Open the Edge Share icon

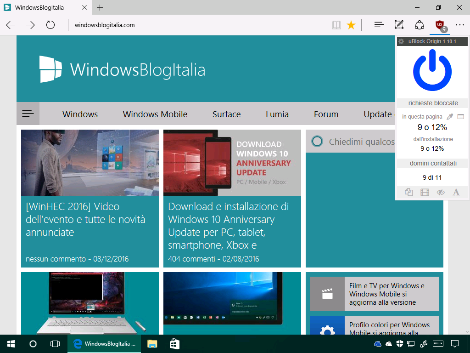click(420, 25)
